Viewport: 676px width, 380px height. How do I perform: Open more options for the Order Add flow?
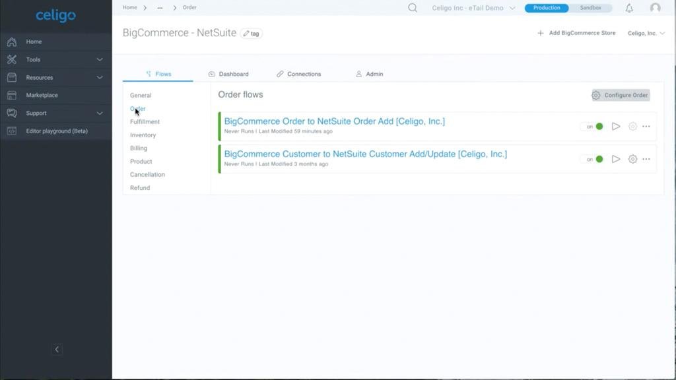pos(646,126)
